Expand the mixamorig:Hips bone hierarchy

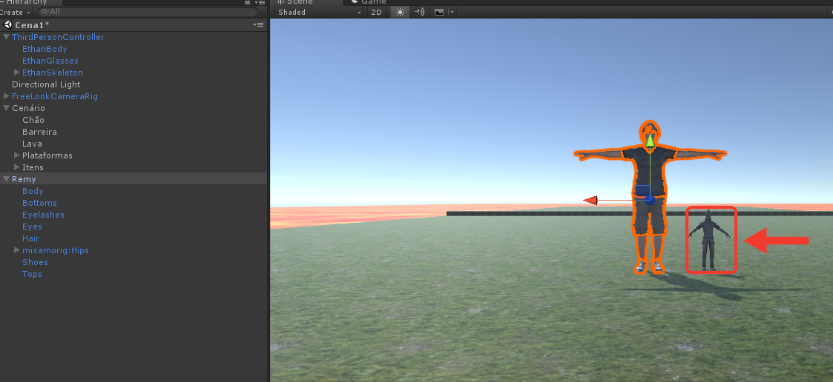click(17, 250)
